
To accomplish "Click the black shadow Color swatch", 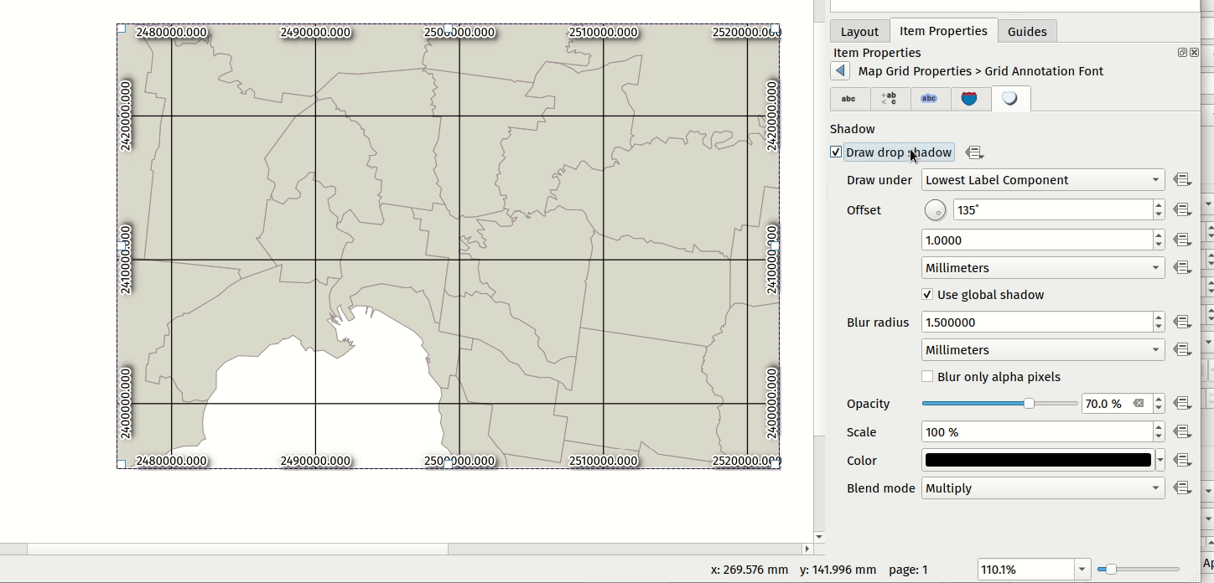I will (x=1037, y=460).
